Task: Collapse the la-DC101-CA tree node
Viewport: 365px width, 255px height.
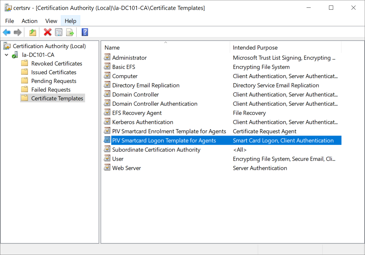Action: point(7,55)
